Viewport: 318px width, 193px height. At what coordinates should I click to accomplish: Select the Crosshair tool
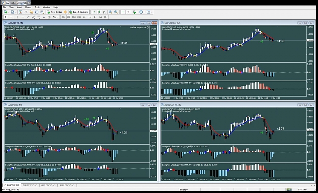11,17
